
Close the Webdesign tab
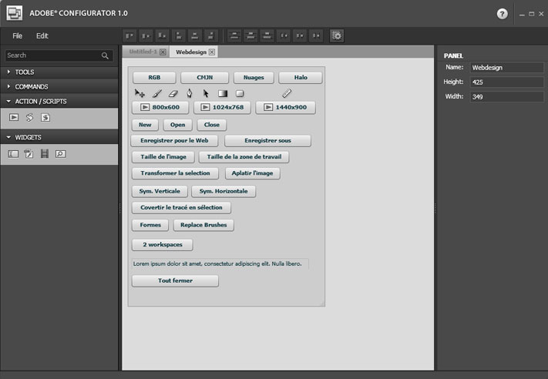click(212, 52)
